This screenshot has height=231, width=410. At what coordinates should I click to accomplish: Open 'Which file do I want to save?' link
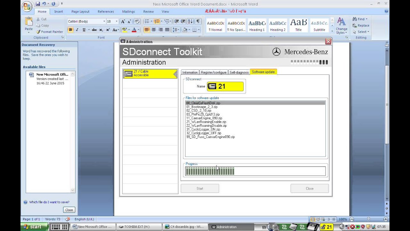pos(49,202)
